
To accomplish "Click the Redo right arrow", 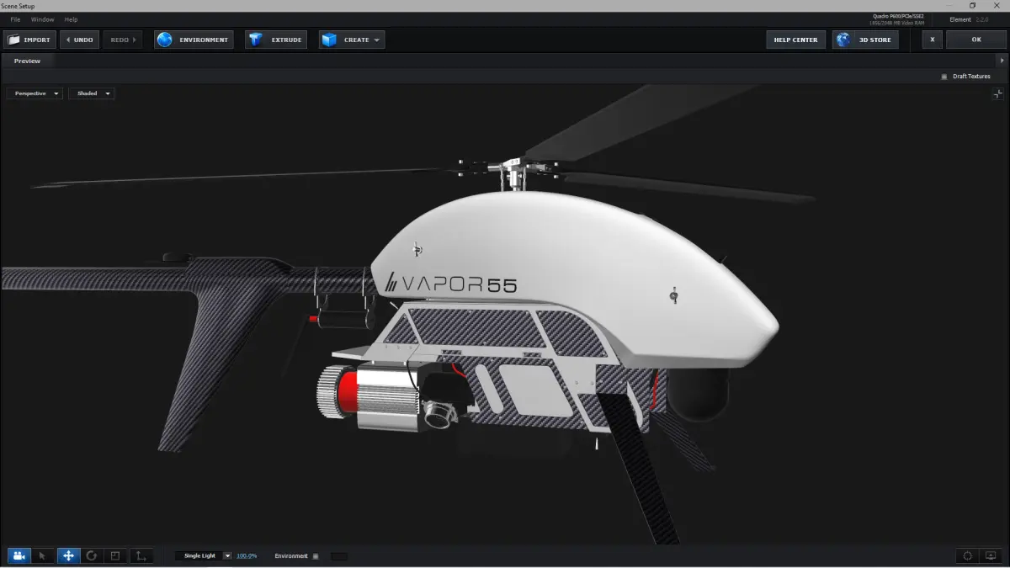I will 134,40.
